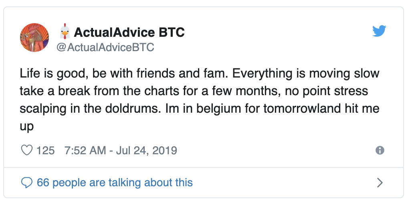Click the ActualAdvice BTC display name
The width and height of the screenshot is (408, 203).
coord(129,32)
